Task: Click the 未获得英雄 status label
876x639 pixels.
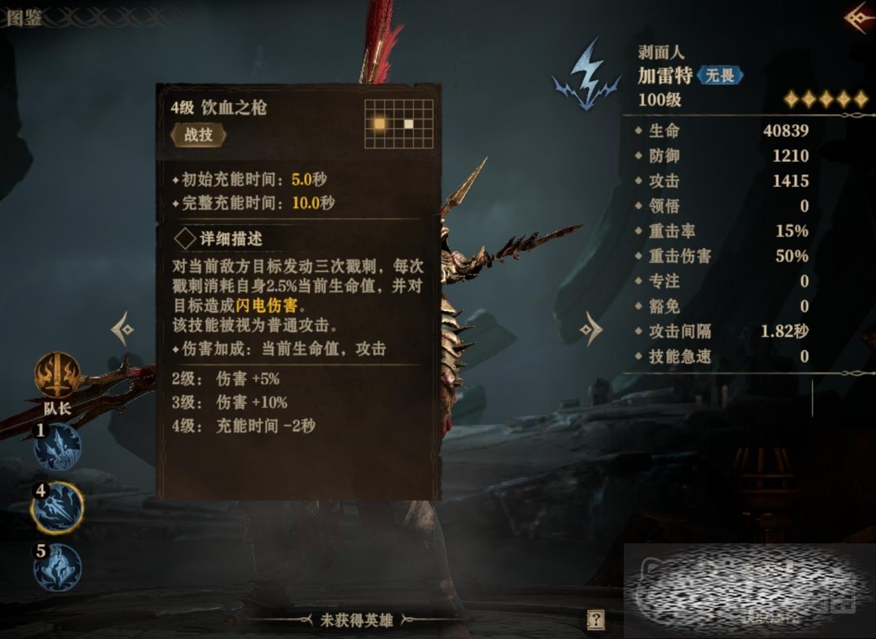Action: pyautogui.click(x=357, y=620)
